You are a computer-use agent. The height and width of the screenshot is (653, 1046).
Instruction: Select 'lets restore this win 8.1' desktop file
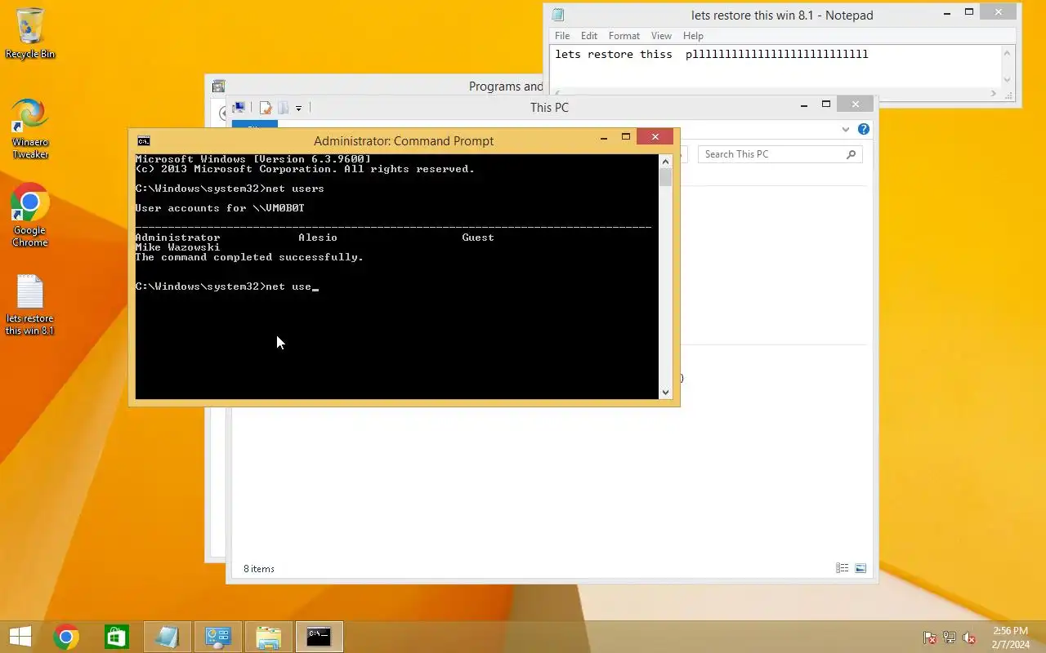point(30,304)
